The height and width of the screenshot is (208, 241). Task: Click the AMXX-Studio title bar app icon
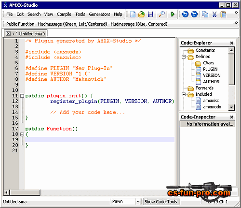coord(5,5)
